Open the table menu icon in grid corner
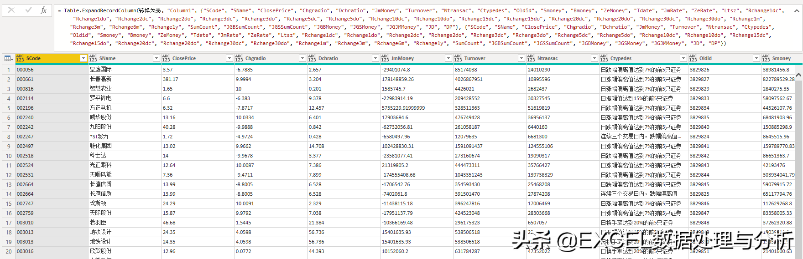Viewport: 803px width, 259px height. tap(8, 58)
